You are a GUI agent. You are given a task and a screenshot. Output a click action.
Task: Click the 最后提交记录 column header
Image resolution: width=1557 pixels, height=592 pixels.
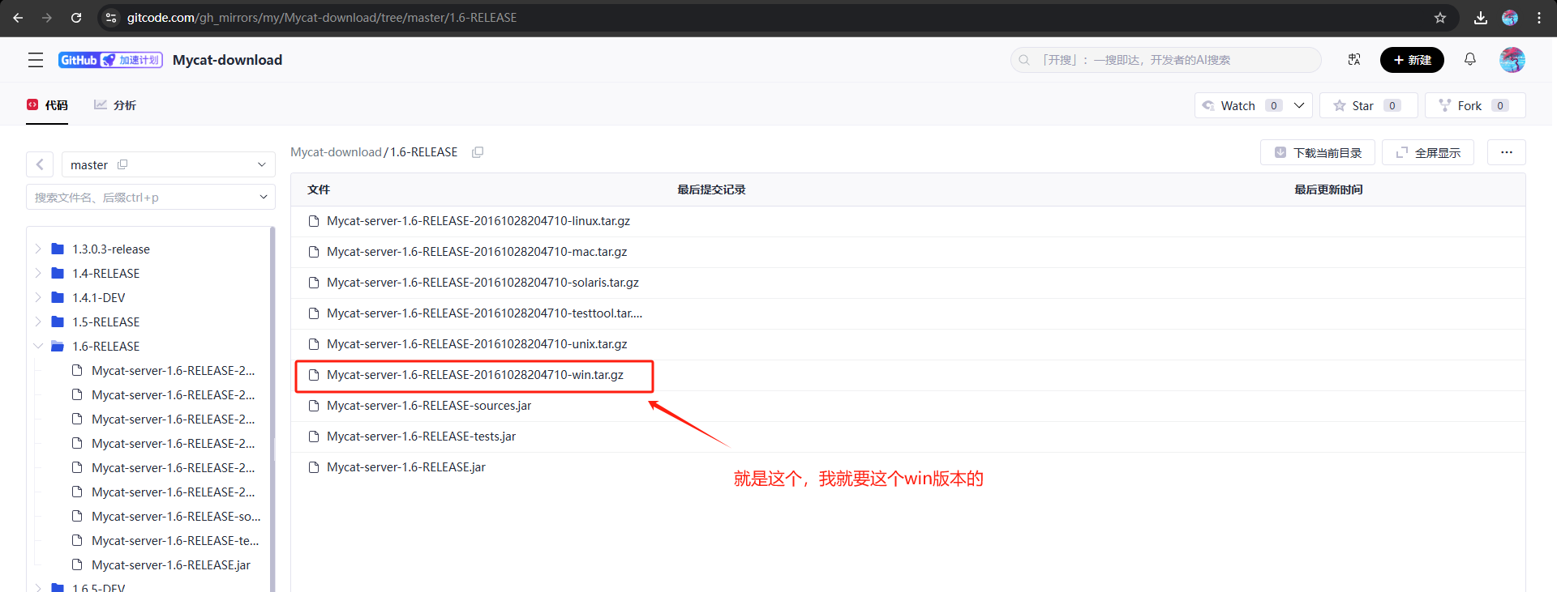click(711, 190)
